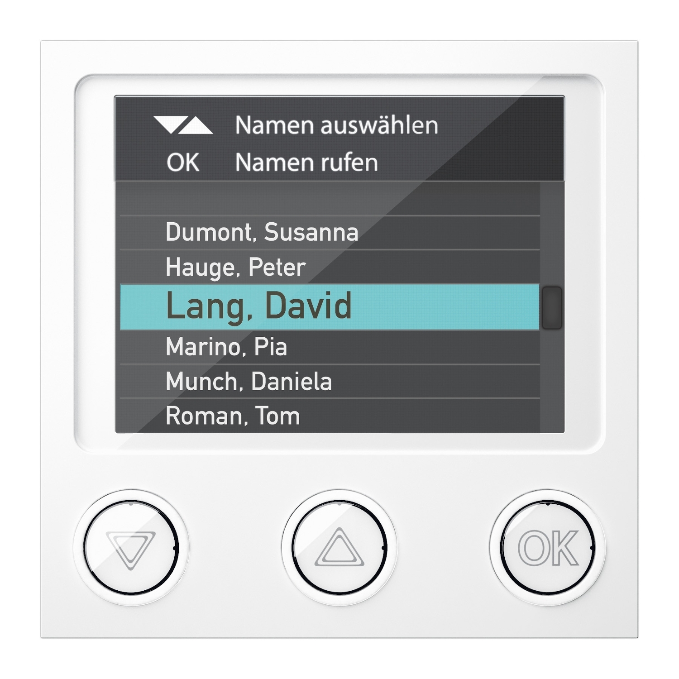Push the up arrow hardware button

tap(339, 548)
